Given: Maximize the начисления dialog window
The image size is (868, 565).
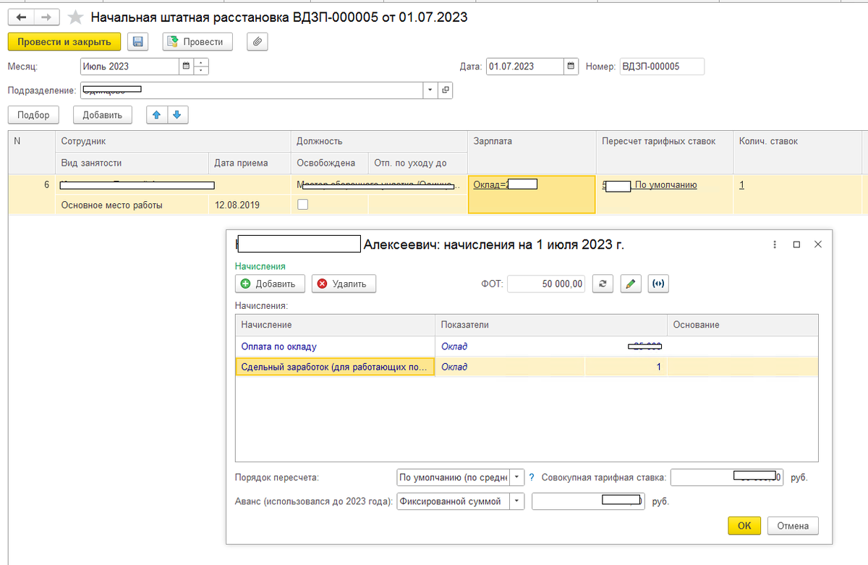Looking at the screenshot, I should [x=796, y=245].
